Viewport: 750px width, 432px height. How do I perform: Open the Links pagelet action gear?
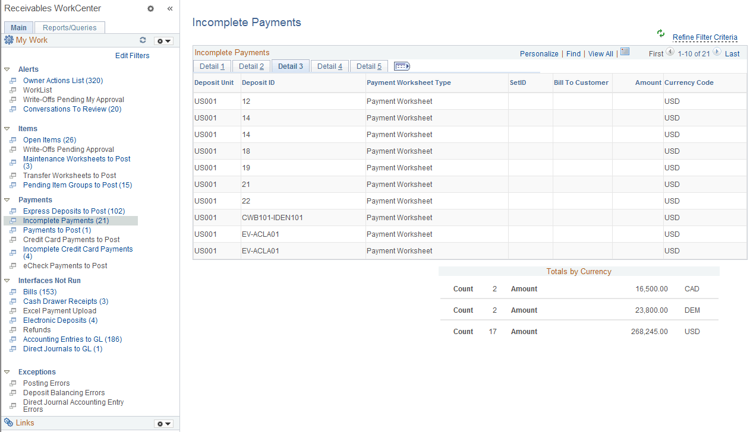point(163,423)
